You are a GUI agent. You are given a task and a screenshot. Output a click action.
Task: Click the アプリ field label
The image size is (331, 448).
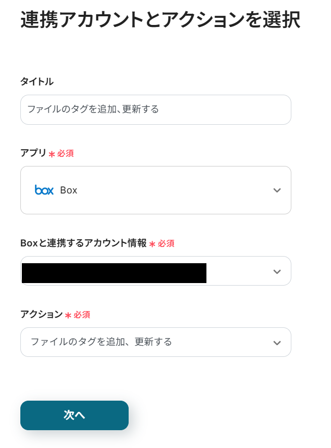[33, 153]
